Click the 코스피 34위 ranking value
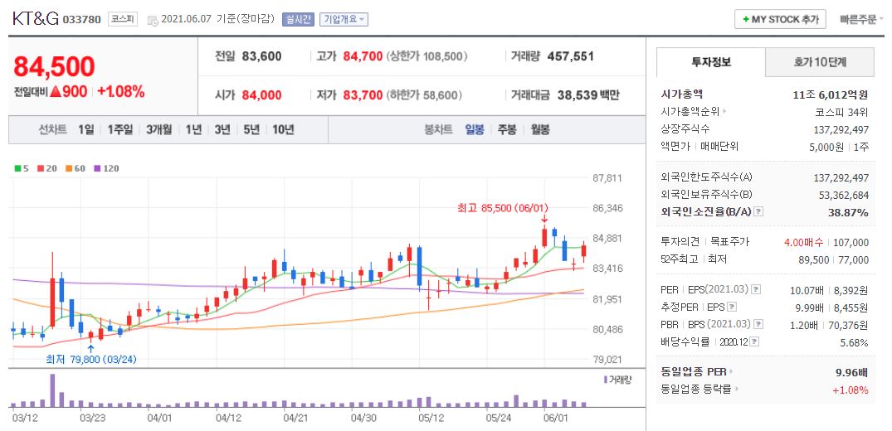 [842, 111]
